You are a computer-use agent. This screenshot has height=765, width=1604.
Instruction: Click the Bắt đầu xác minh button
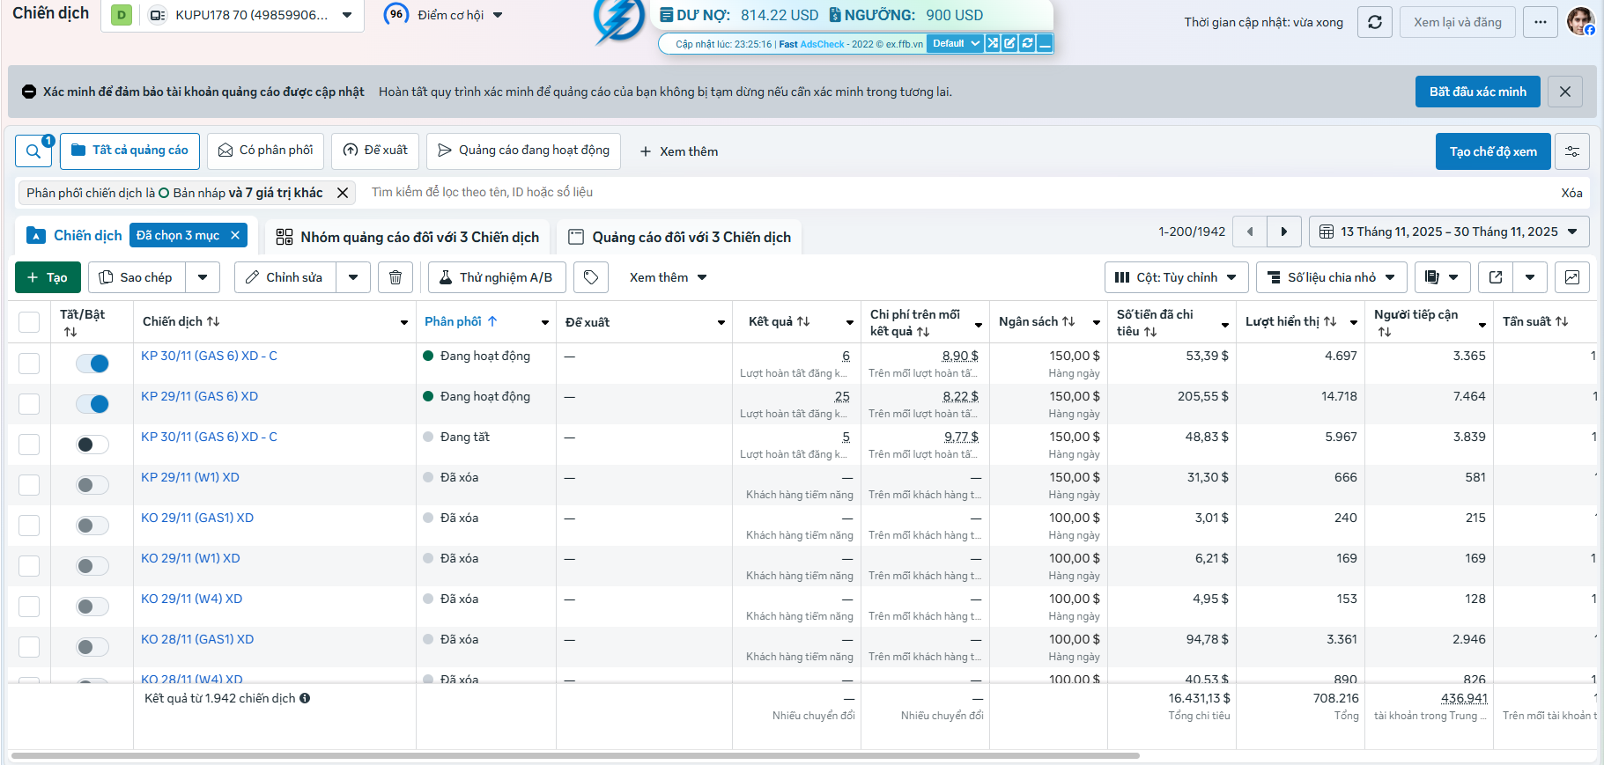point(1478,92)
